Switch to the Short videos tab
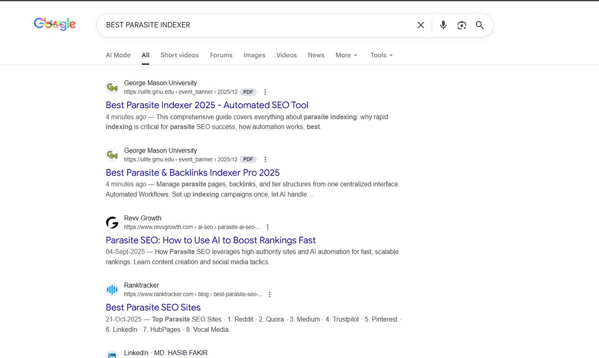The height and width of the screenshot is (358, 599). tap(180, 55)
